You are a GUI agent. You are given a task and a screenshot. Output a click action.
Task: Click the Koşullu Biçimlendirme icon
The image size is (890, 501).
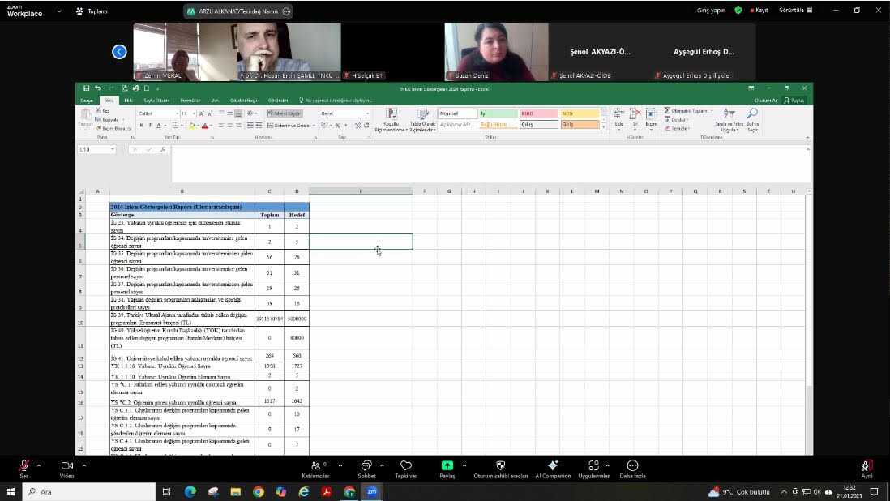(391, 114)
